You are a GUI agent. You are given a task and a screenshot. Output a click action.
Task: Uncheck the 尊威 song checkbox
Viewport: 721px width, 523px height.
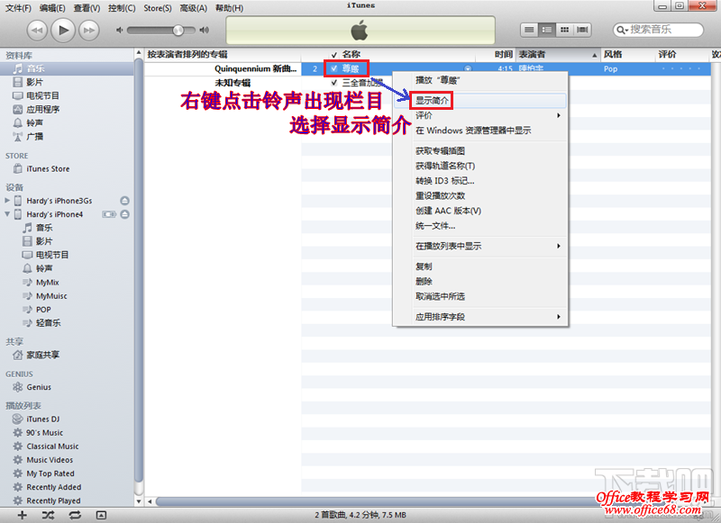[334, 69]
